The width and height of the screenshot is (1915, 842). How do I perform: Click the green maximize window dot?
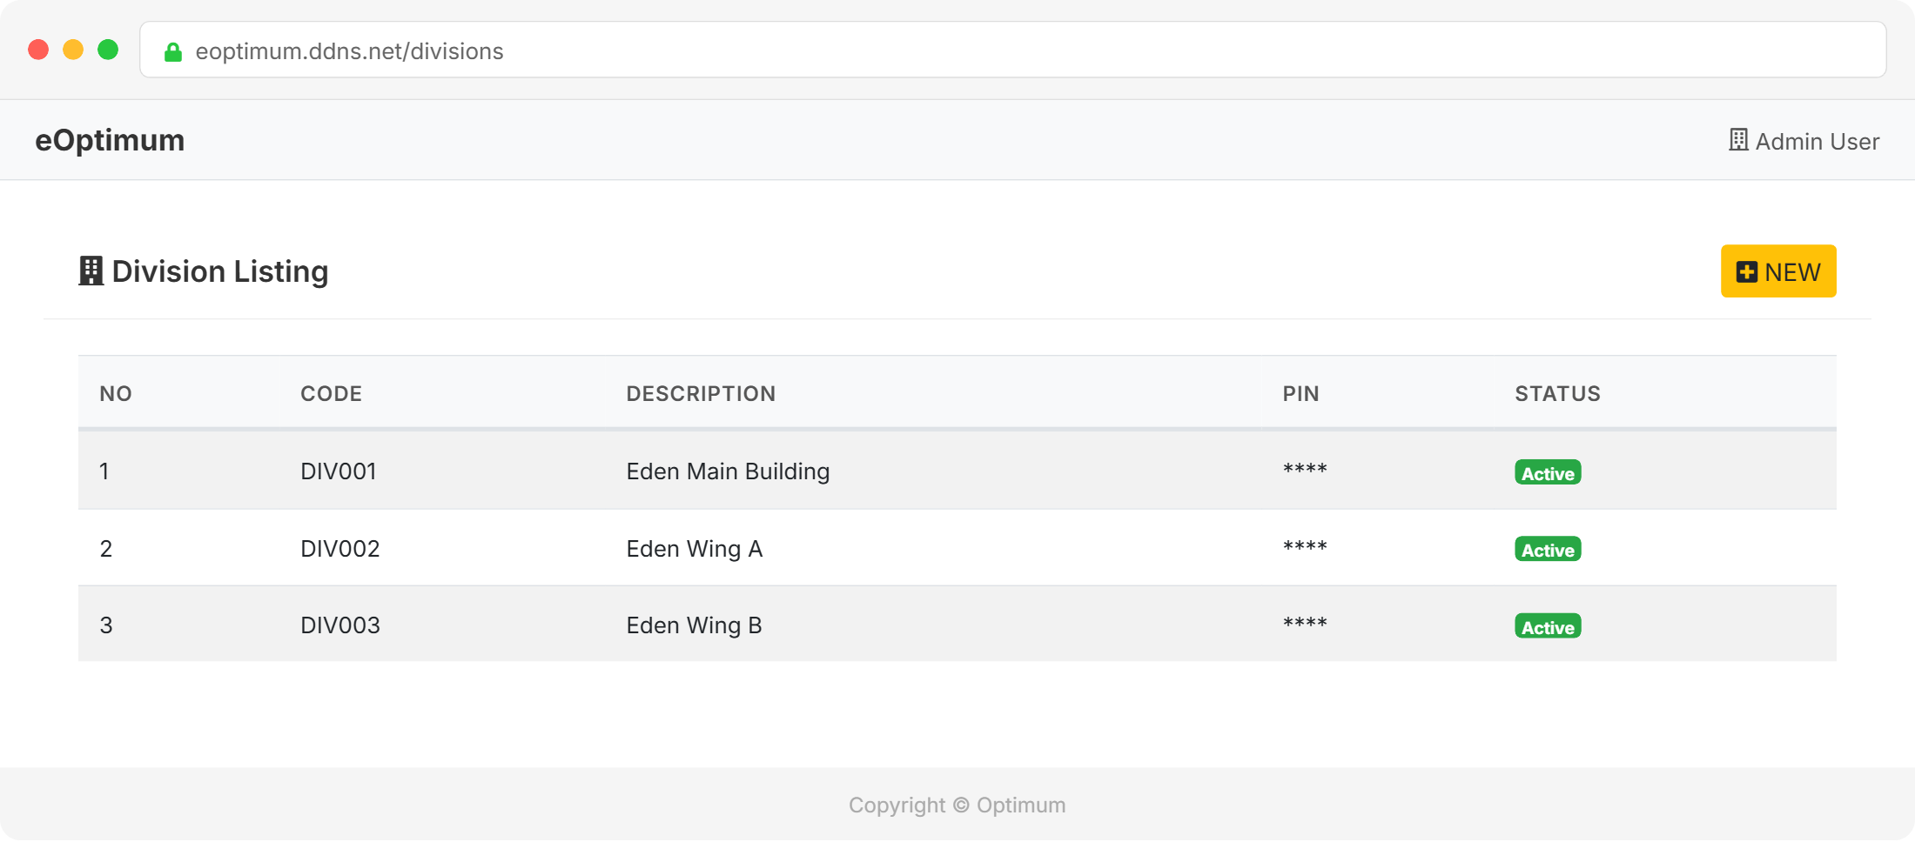[x=108, y=50]
